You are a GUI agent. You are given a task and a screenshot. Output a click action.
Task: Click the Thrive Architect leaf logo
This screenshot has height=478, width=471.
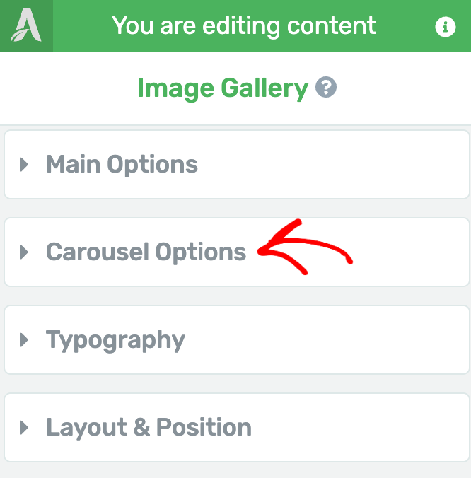point(26,25)
